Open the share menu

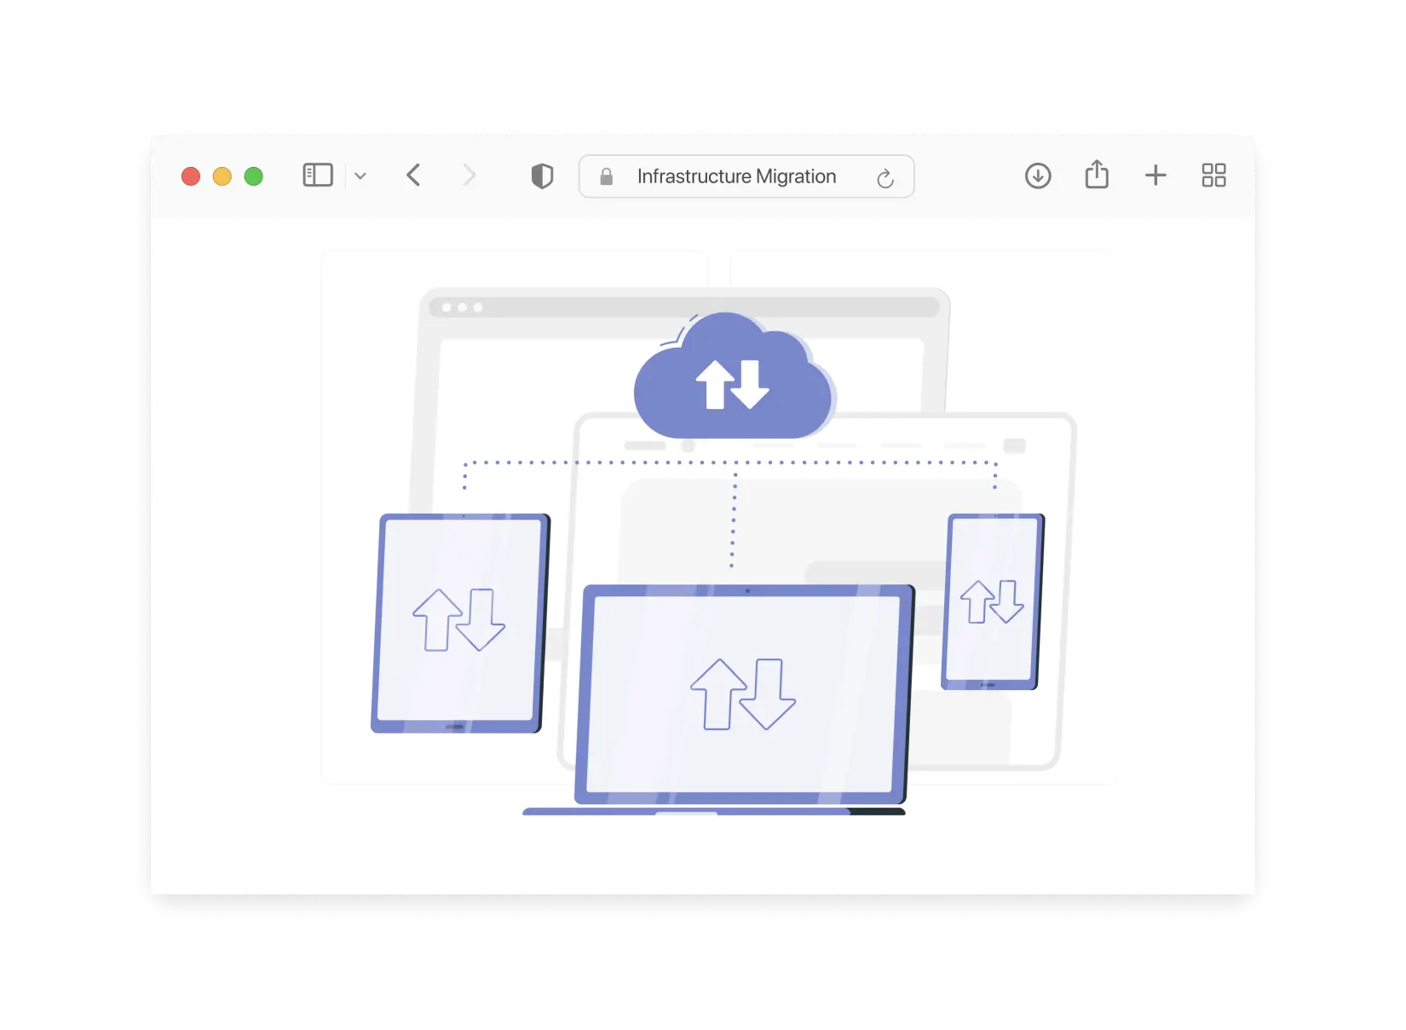pos(1097,175)
